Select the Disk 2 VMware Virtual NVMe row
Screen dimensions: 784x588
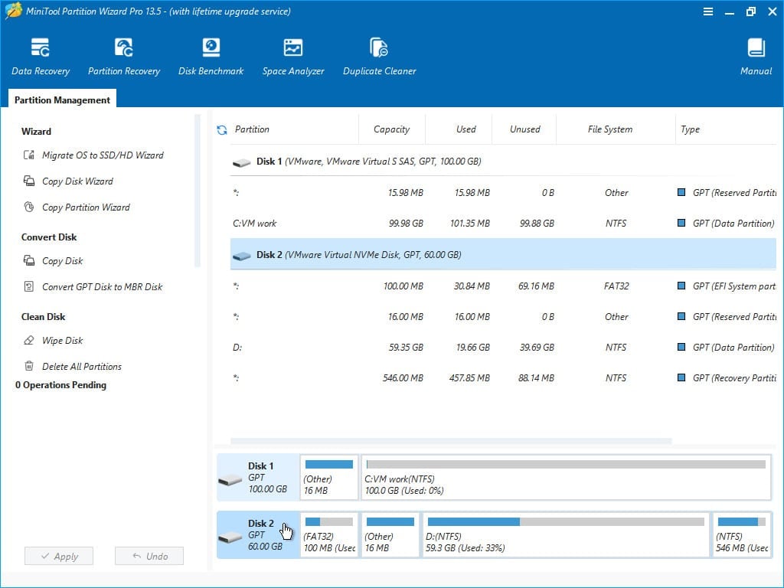(x=503, y=254)
